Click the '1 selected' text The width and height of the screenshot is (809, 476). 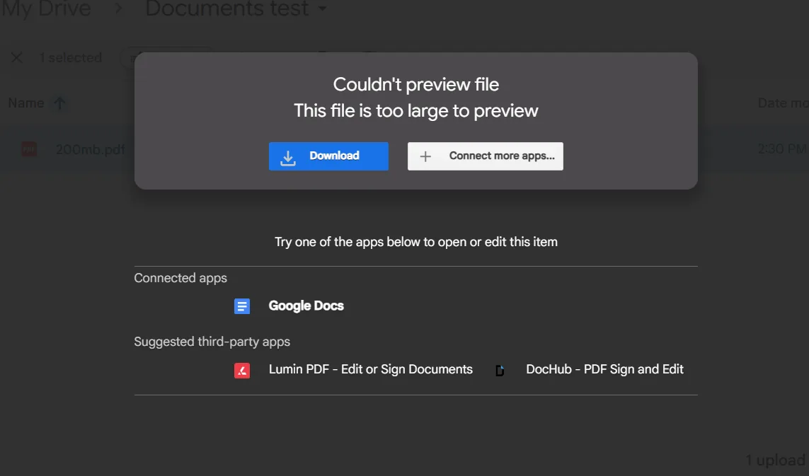[71, 58]
